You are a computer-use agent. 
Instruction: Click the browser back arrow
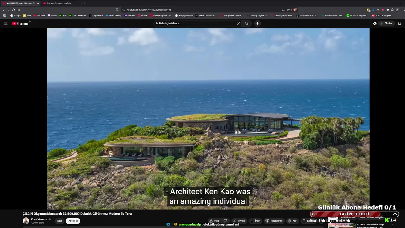(4, 10)
